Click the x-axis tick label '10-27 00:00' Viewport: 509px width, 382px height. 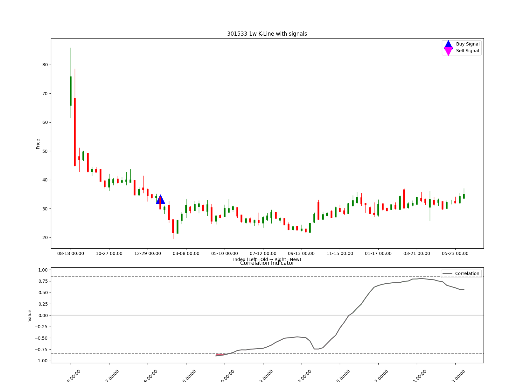pos(109,253)
